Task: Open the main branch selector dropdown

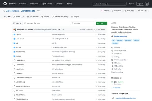Action: (17, 23)
